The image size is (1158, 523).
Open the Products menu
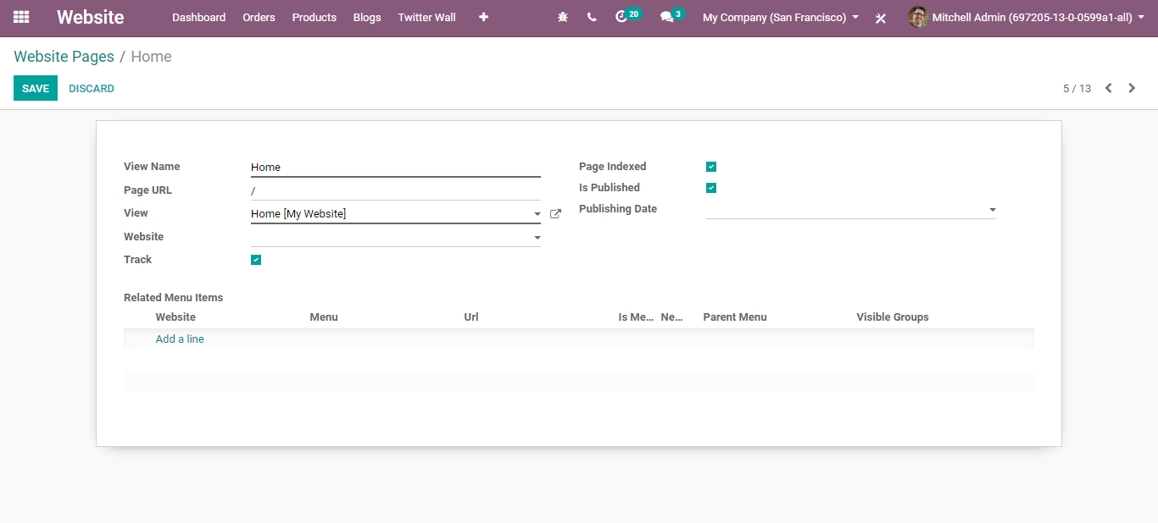314,17
